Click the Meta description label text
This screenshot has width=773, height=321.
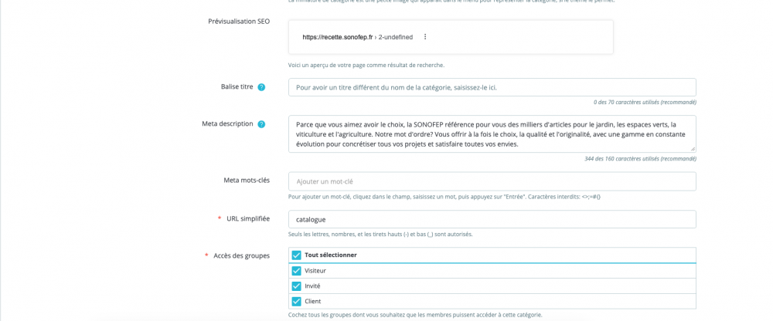click(227, 123)
